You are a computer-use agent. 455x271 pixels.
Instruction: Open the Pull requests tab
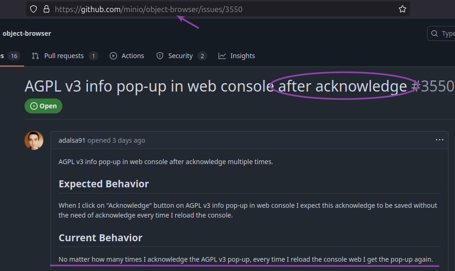coord(65,56)
